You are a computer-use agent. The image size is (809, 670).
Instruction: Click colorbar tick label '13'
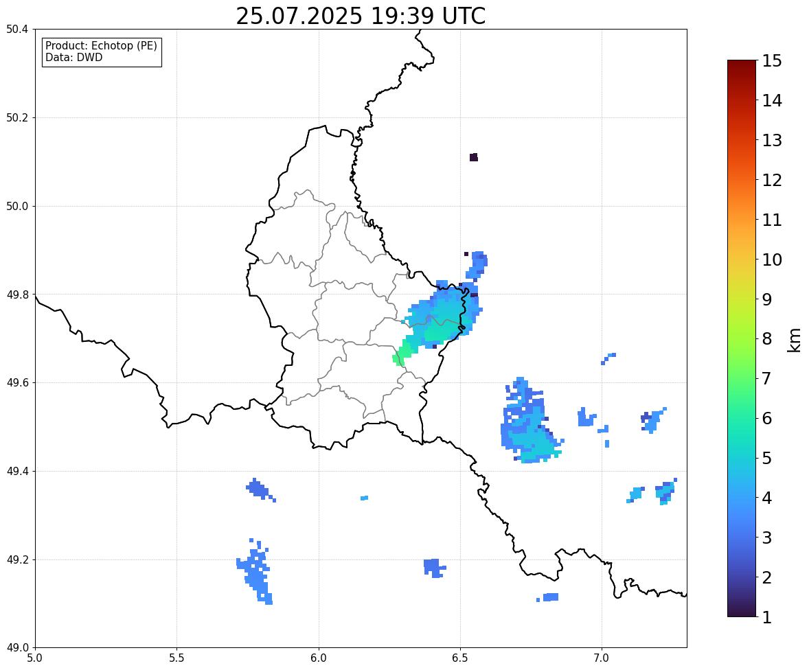click(772, 140)
